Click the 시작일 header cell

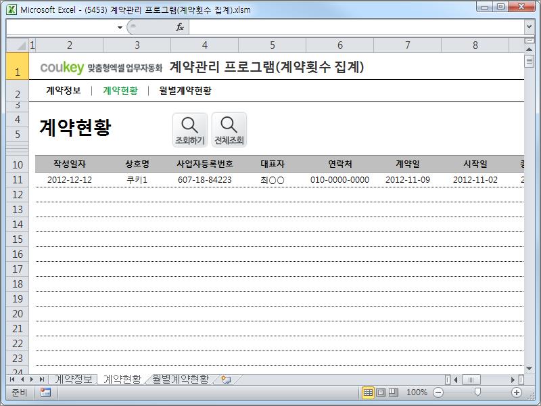click(475, 164)
